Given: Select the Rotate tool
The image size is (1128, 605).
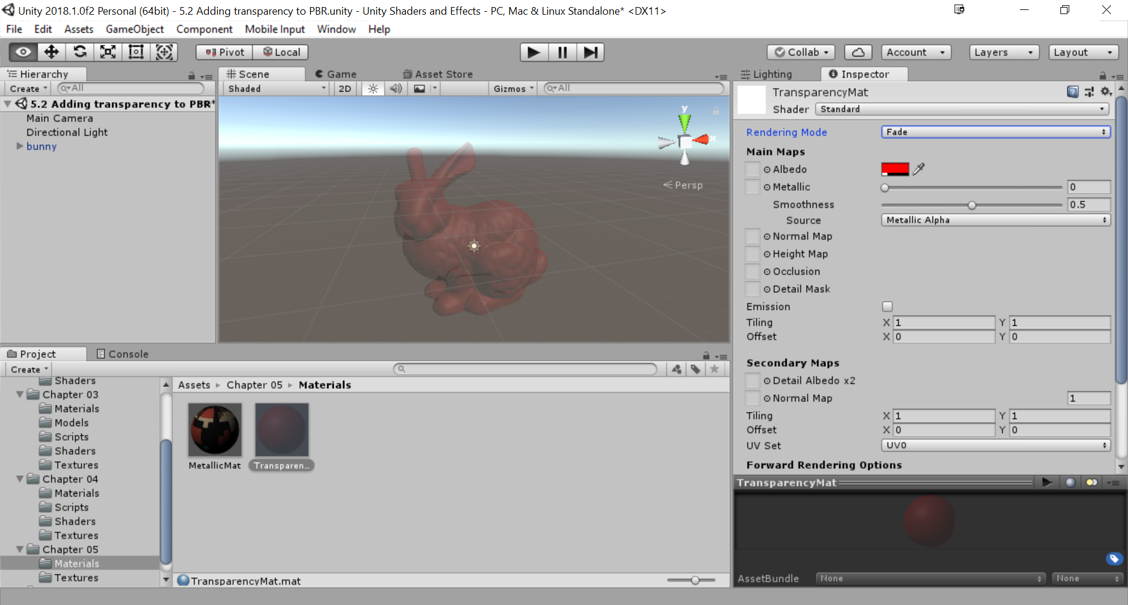Looking at the screenshot, I should pyautogui.click(x=79, y=52).
